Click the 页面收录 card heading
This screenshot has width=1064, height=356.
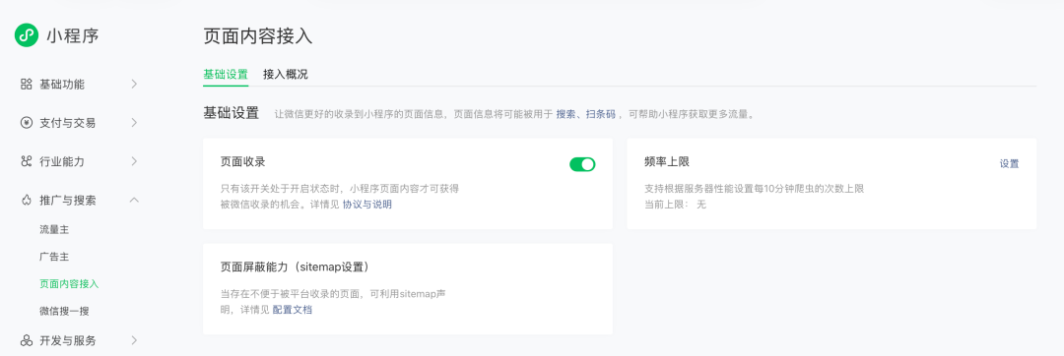[x=243, y=162]
